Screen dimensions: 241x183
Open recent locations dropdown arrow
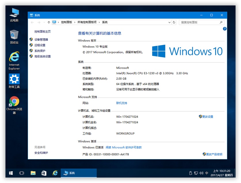tap(44, 22)
